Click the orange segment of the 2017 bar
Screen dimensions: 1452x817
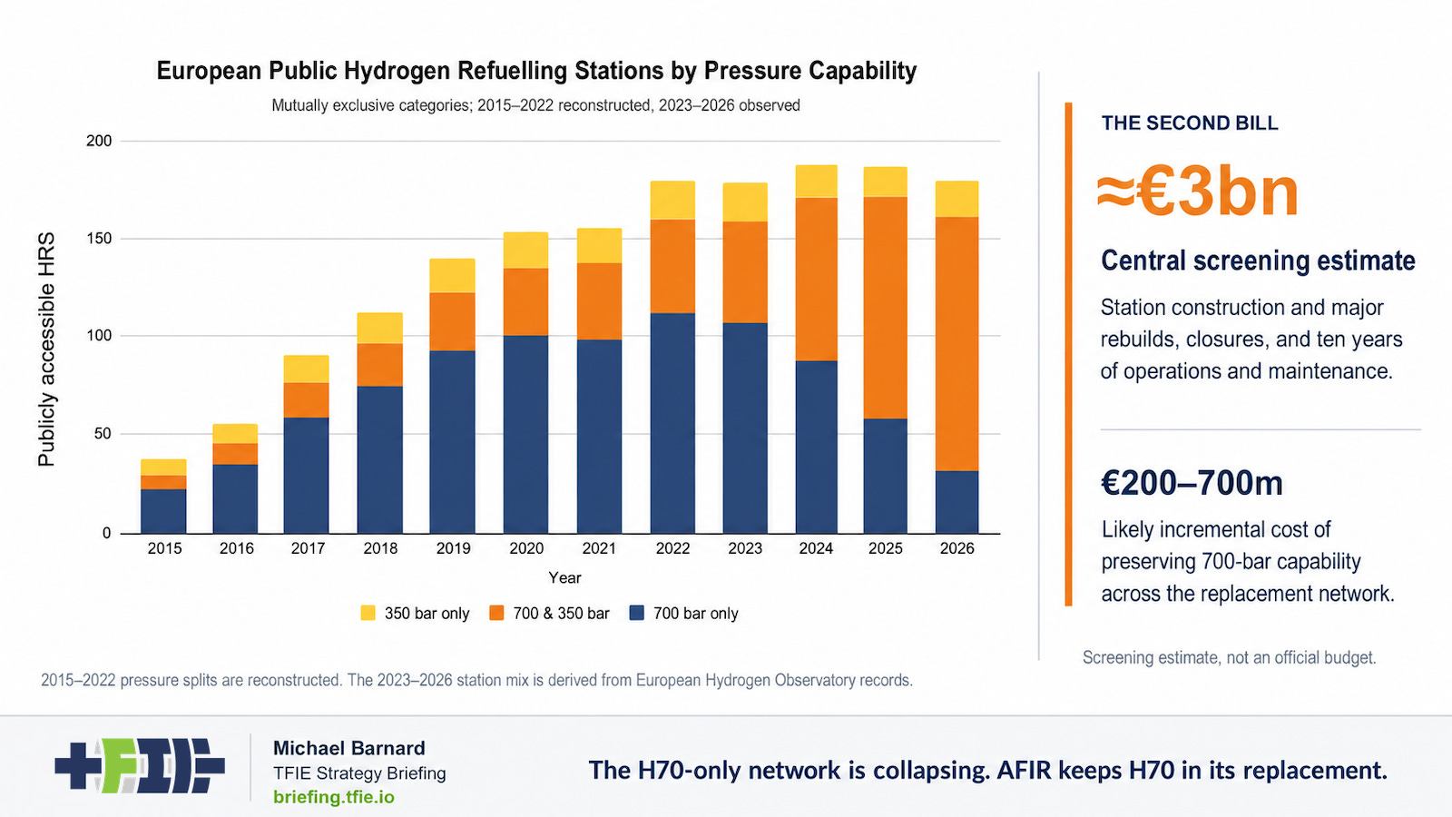(306, 400)
